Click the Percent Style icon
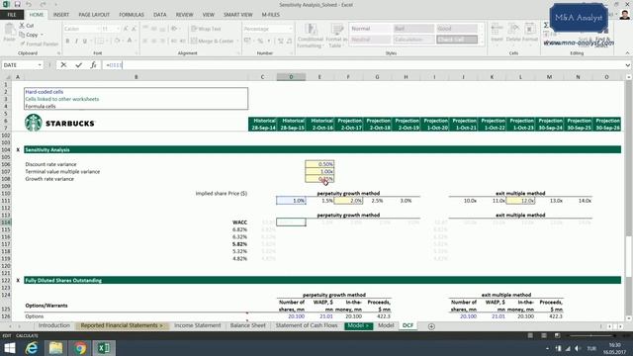This screenshot has width=633, height=356. pyautogui.click(x=260, y=41)
